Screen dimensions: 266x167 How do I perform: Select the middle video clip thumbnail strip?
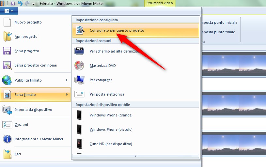[x=234, y=104]
